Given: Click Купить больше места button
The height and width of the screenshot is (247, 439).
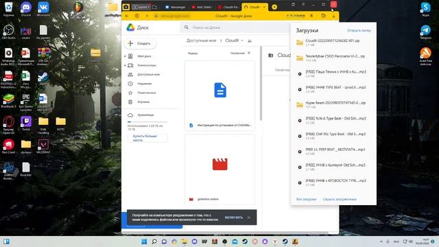Looking at the screenshot, I should tap(147, 138).
